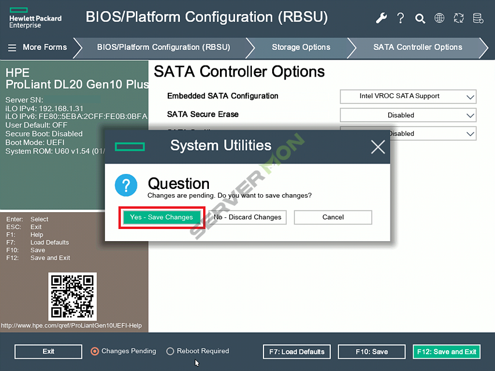Click Yes - Save Changes
495x371 pixels.
(x=162, y=217)
